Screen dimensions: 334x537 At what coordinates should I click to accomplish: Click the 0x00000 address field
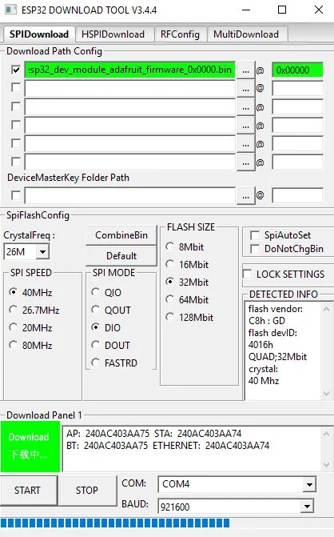[297, 70]
